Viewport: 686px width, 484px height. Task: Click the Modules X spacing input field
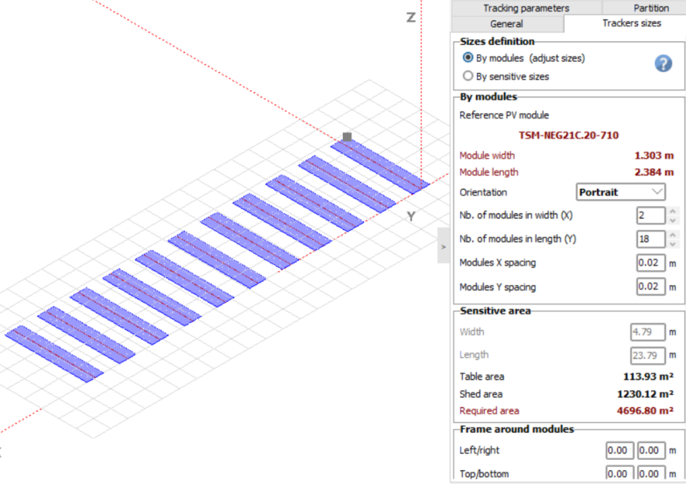click(650, 263)
